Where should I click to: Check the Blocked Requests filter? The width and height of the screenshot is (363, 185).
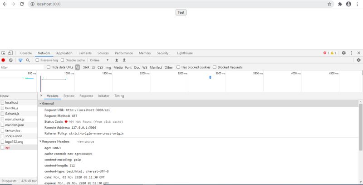click(x=215, y=67)
